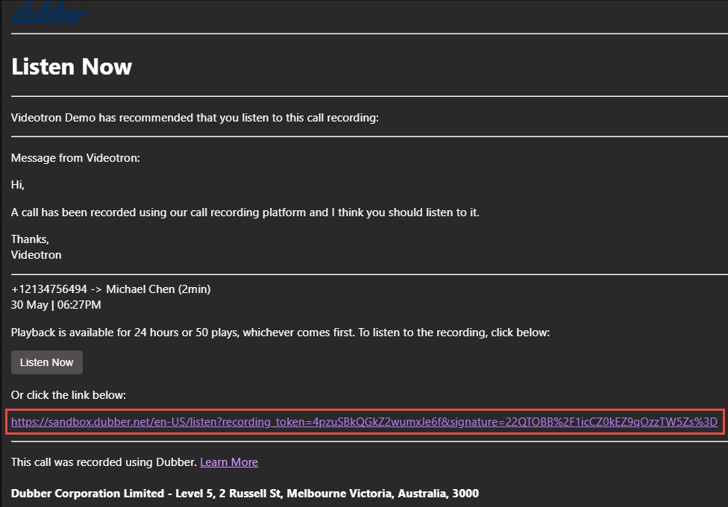Click the large Listen Now heading
The image size is (728, 507).
72,66
